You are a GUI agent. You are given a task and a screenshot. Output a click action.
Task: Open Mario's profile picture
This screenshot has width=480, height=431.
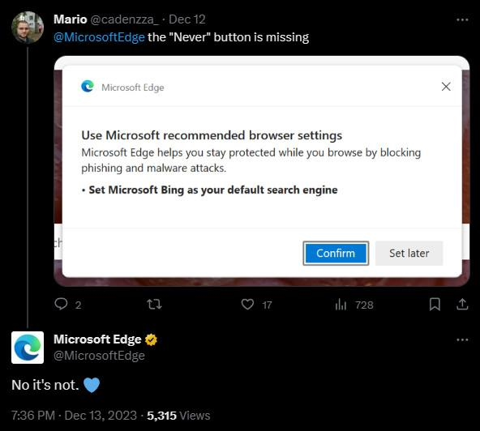(x=28, y=28)
